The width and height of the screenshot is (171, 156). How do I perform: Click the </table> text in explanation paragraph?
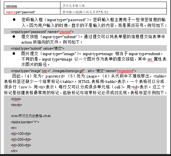click(67, 82)
